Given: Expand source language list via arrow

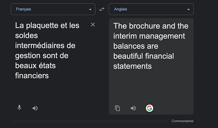Looking at the screenshot, I should point(90,9).
